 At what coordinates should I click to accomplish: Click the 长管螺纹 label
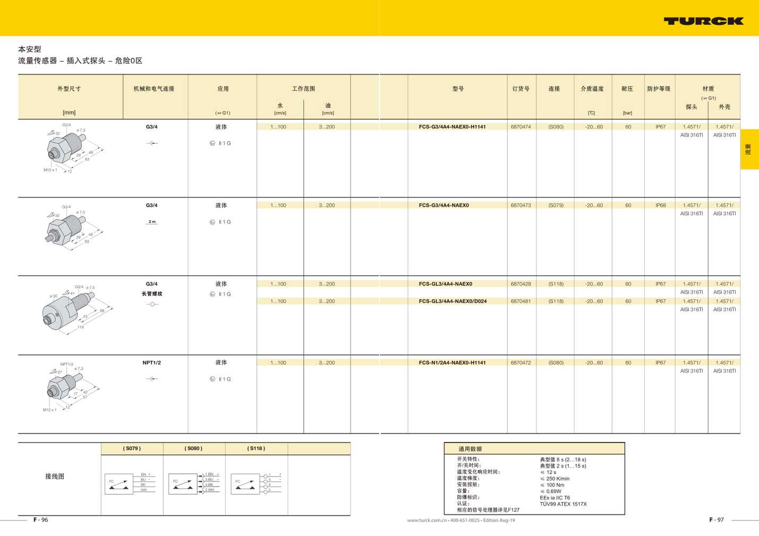(152, 293)
